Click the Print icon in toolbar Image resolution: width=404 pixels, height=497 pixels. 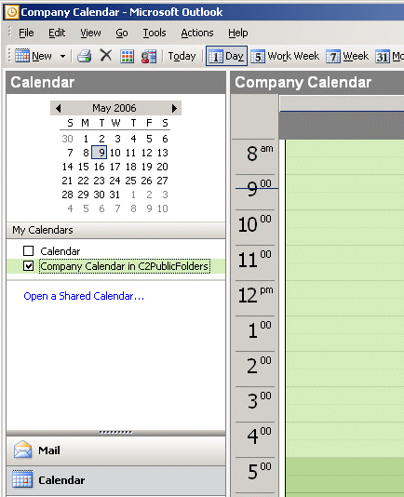[x=85, y=56]
